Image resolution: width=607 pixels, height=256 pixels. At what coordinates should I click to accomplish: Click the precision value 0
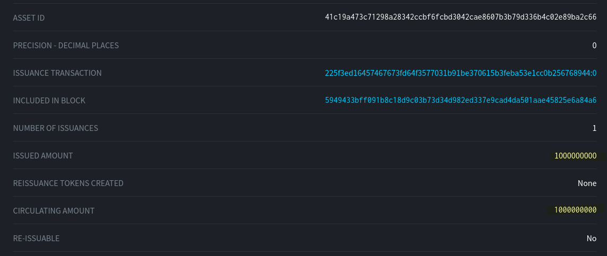[x=594, y=46]
